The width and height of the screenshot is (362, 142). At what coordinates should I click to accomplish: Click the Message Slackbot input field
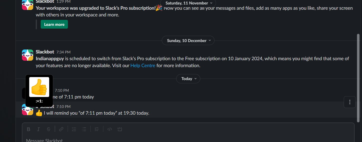pos(188,139)
